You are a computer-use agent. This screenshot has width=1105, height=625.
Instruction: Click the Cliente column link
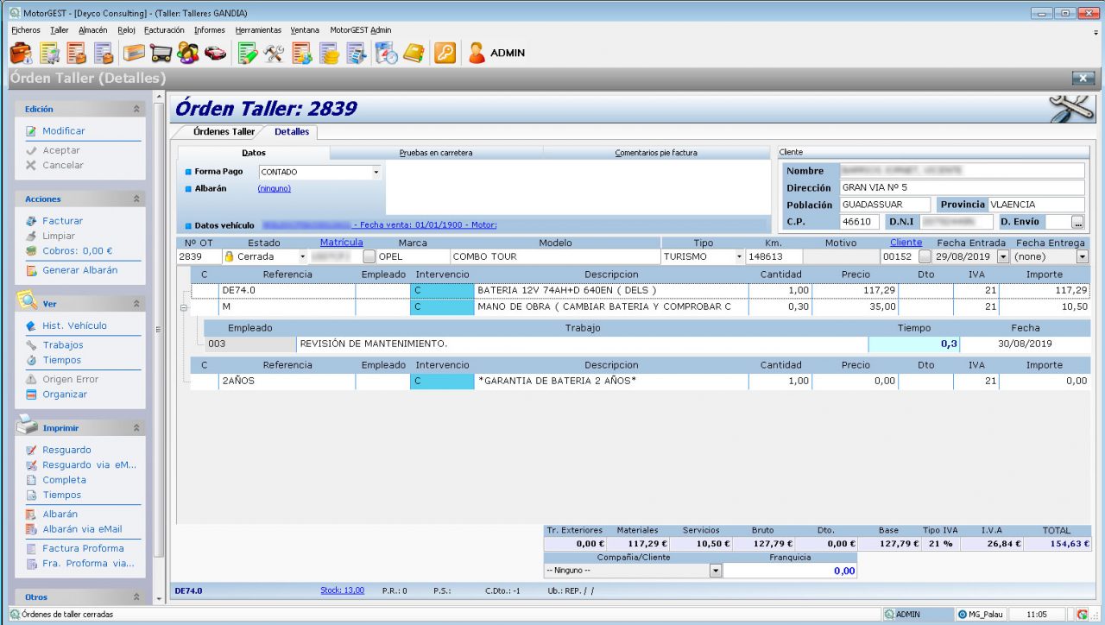pos(906,243)
